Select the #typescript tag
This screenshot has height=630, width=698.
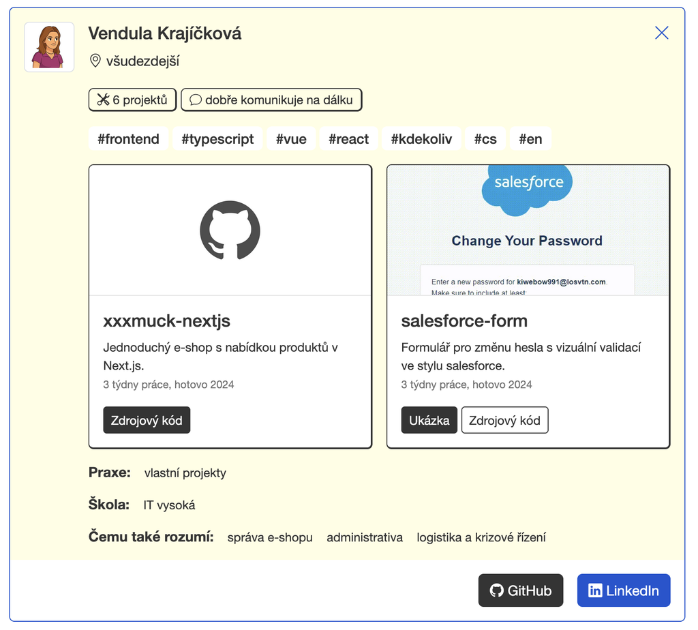[217, 139]
